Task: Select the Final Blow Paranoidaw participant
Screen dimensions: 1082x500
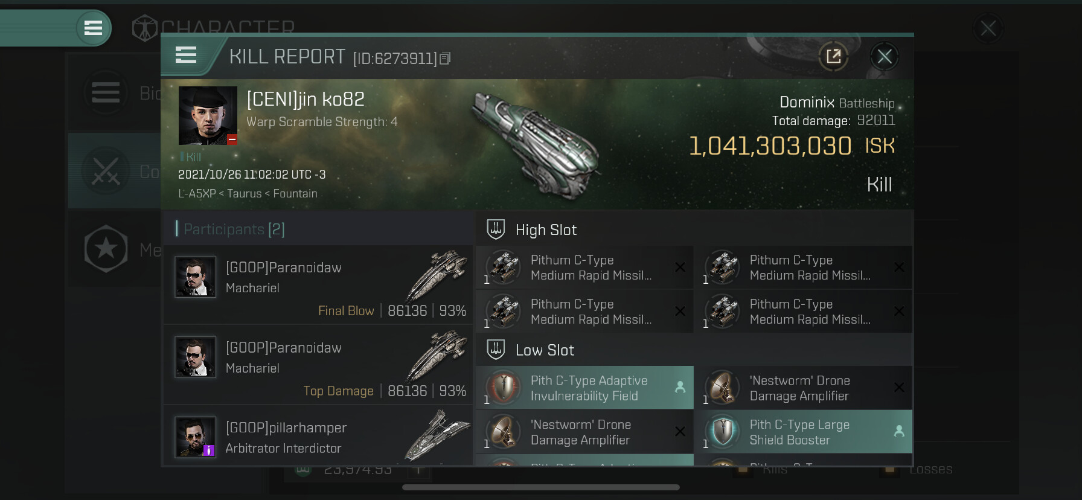Action: click(x=318, y=284)
